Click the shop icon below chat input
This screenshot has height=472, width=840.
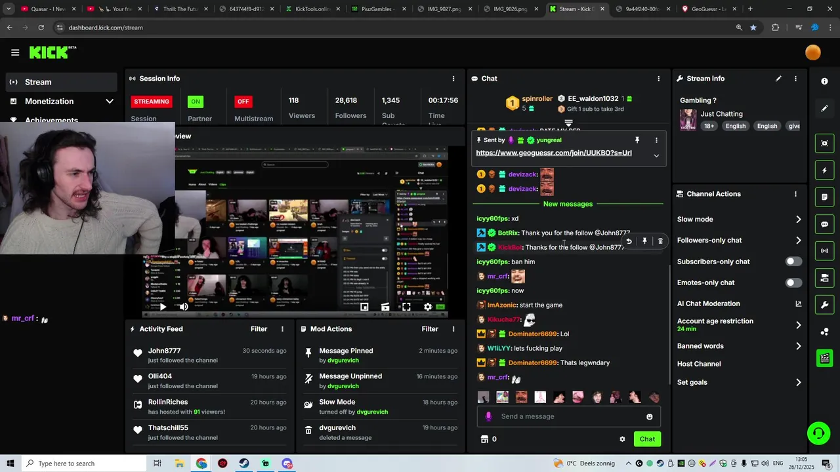point(484,439)
